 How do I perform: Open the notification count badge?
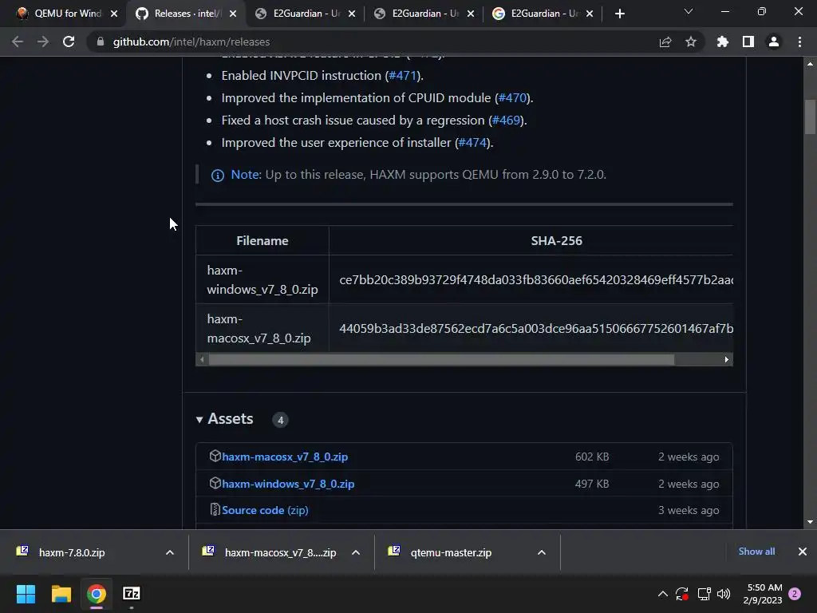(x=795, y=594)
